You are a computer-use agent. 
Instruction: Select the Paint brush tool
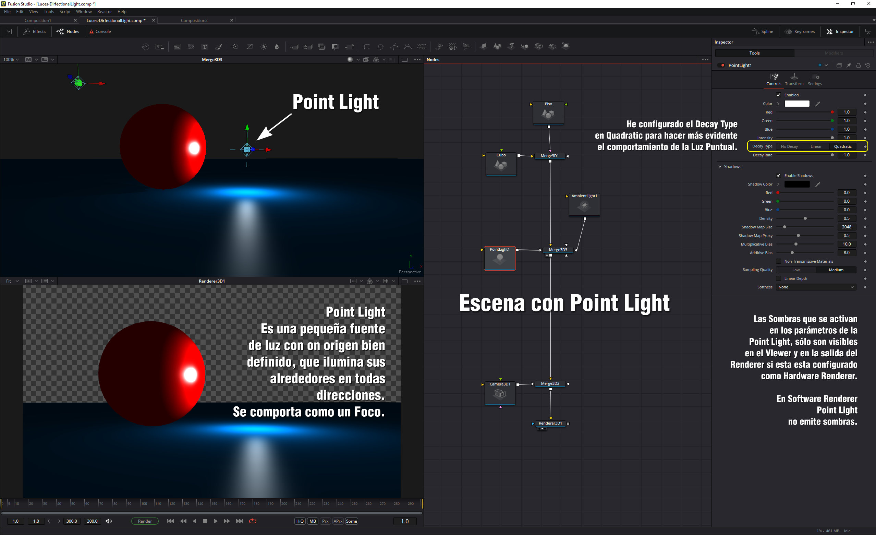coord(219,47)
